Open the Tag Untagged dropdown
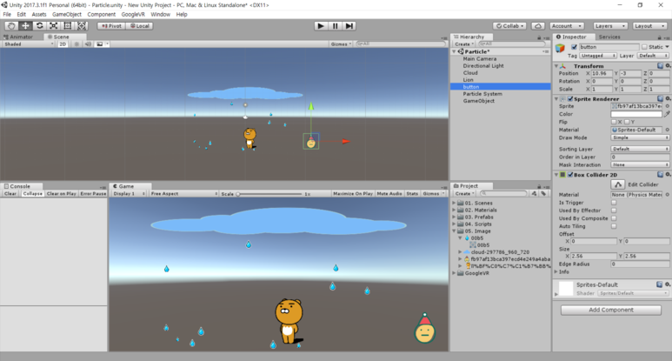The image size is (672, 361). tap(598, 56)
